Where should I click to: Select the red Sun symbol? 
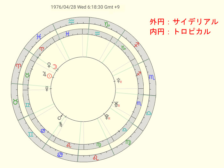pyautogui.click(x=49, y=76)
